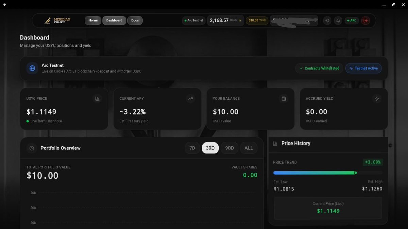Click the Price History chart icon

(x=275, y=144)
